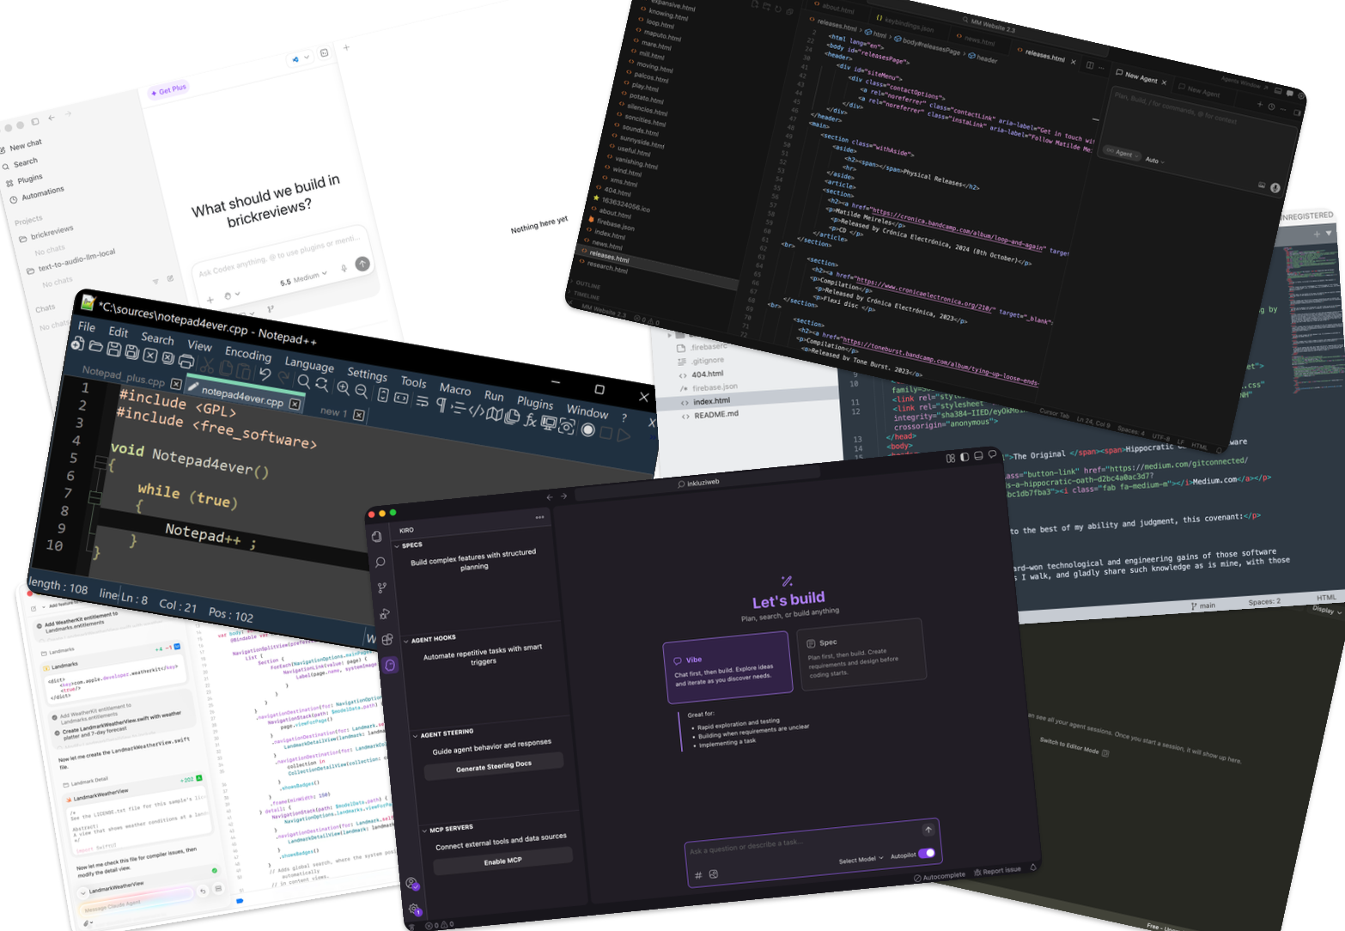Toggle fold marker beside Notepad4ever() brace
This screenshot has height=931, width=1345.
(x=100, y=462)
